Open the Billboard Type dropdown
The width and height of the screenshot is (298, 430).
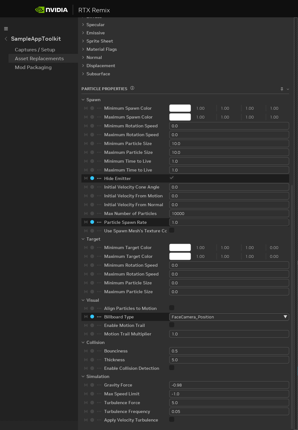click(x=229, y=317)
